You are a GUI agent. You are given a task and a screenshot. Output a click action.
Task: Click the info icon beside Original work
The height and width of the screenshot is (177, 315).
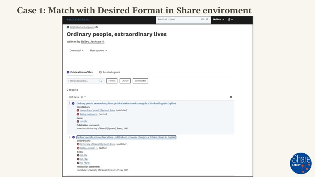[96, 27]
